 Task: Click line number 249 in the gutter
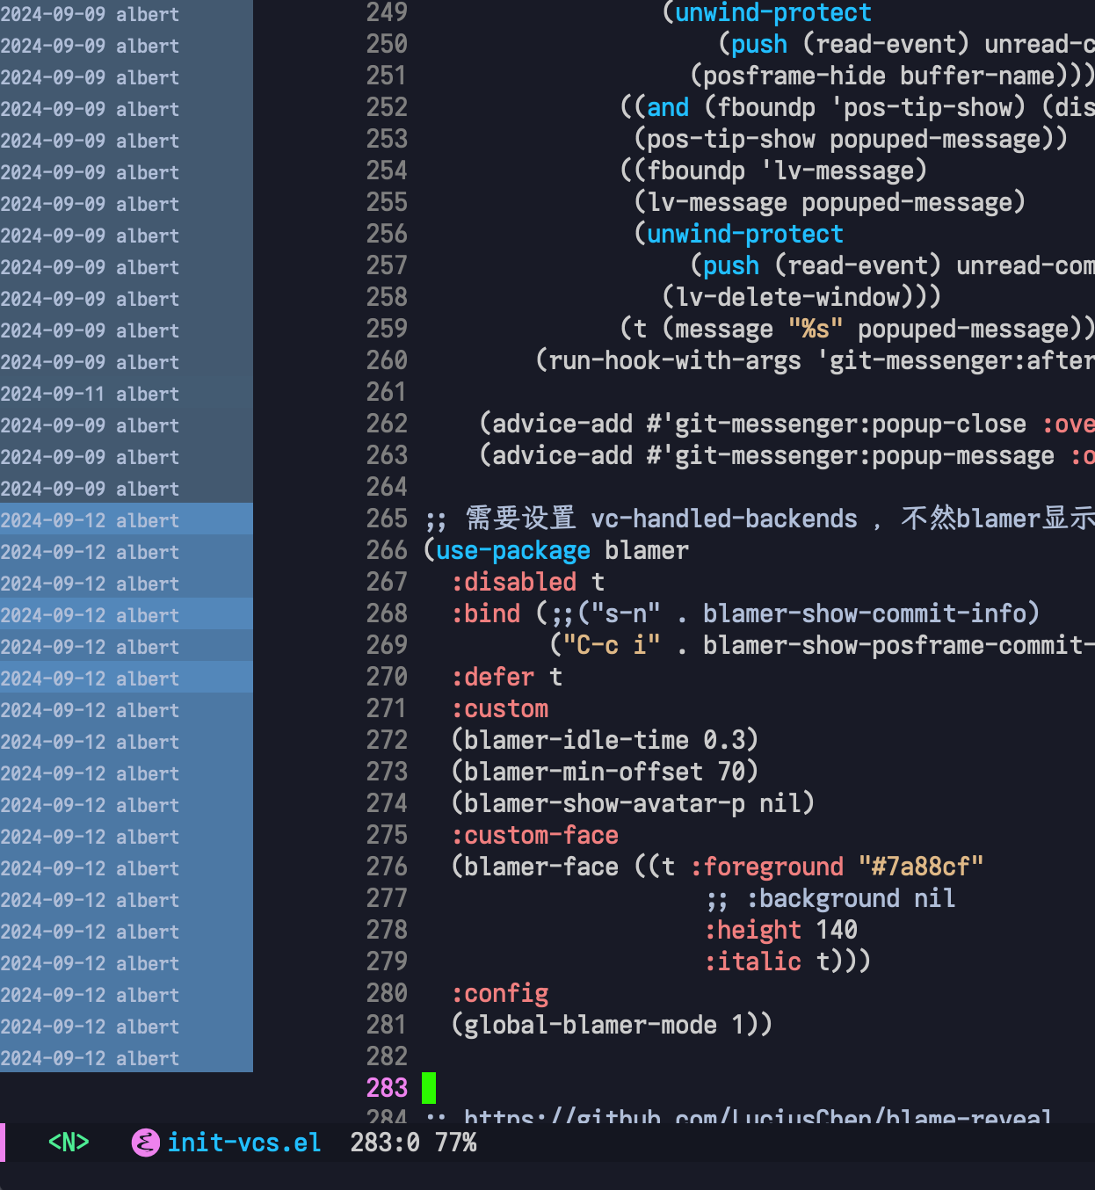(387, 12)
